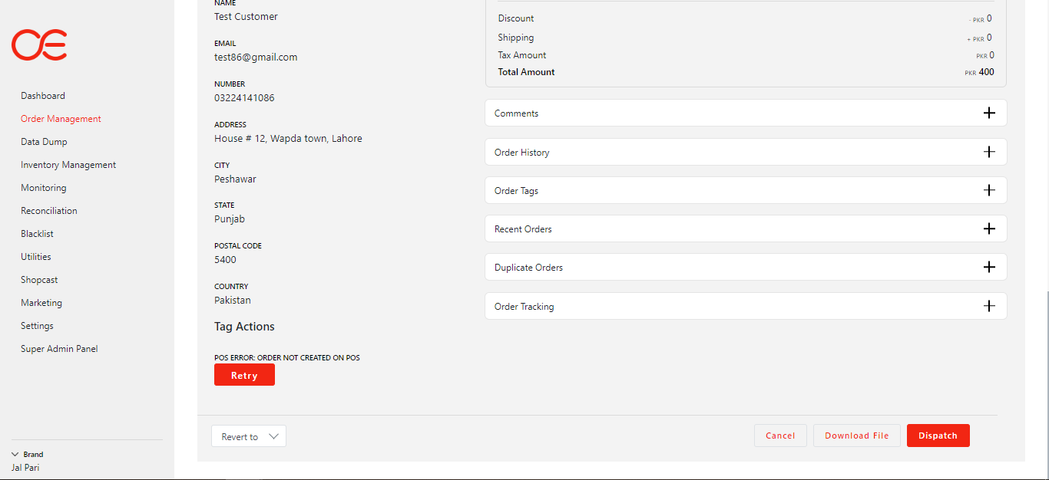Open Order Tags using plus icon
Image resolution: width=1049 pixels, height=480 pixels.
(989, 190)
